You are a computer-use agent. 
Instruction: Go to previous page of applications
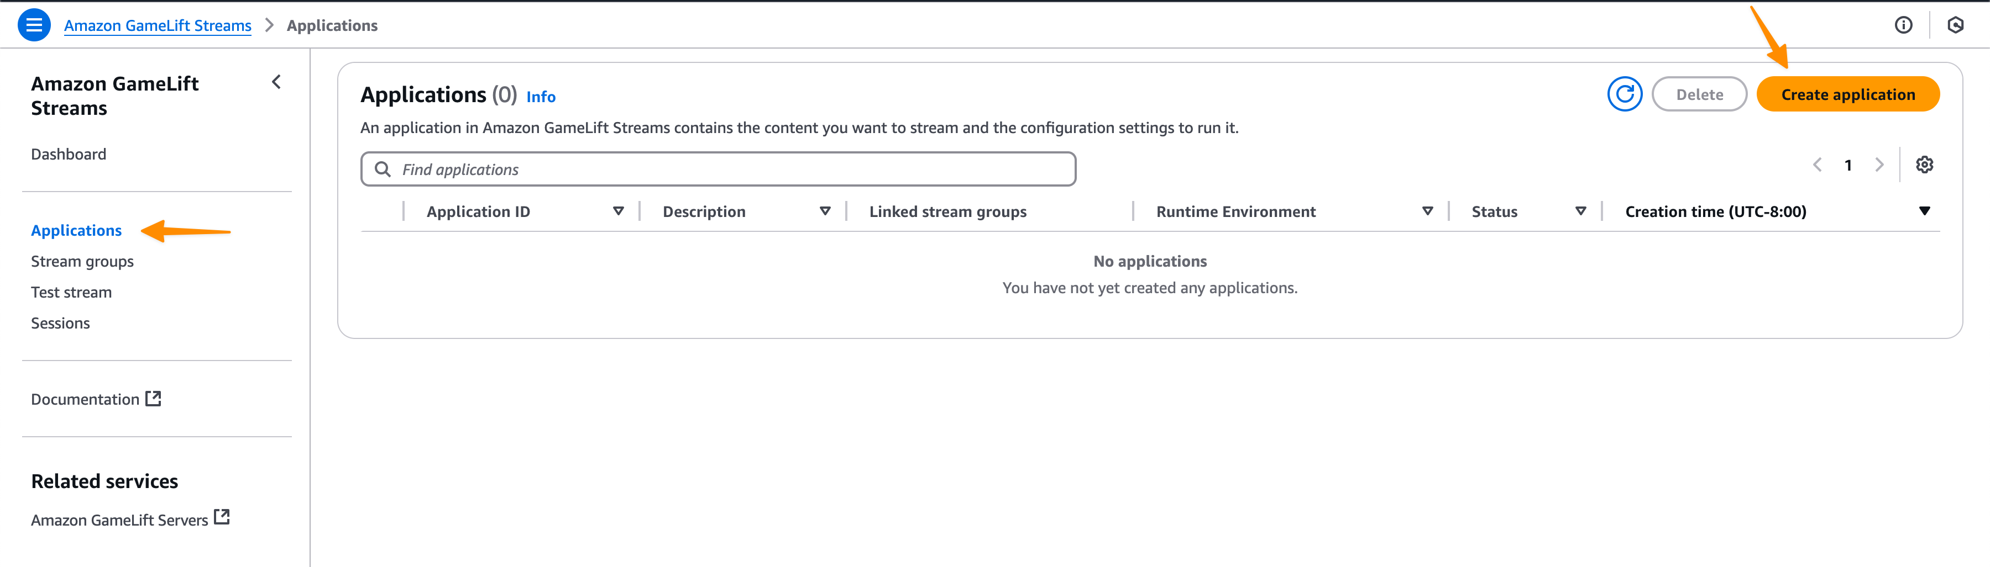tap(1818, 165)
